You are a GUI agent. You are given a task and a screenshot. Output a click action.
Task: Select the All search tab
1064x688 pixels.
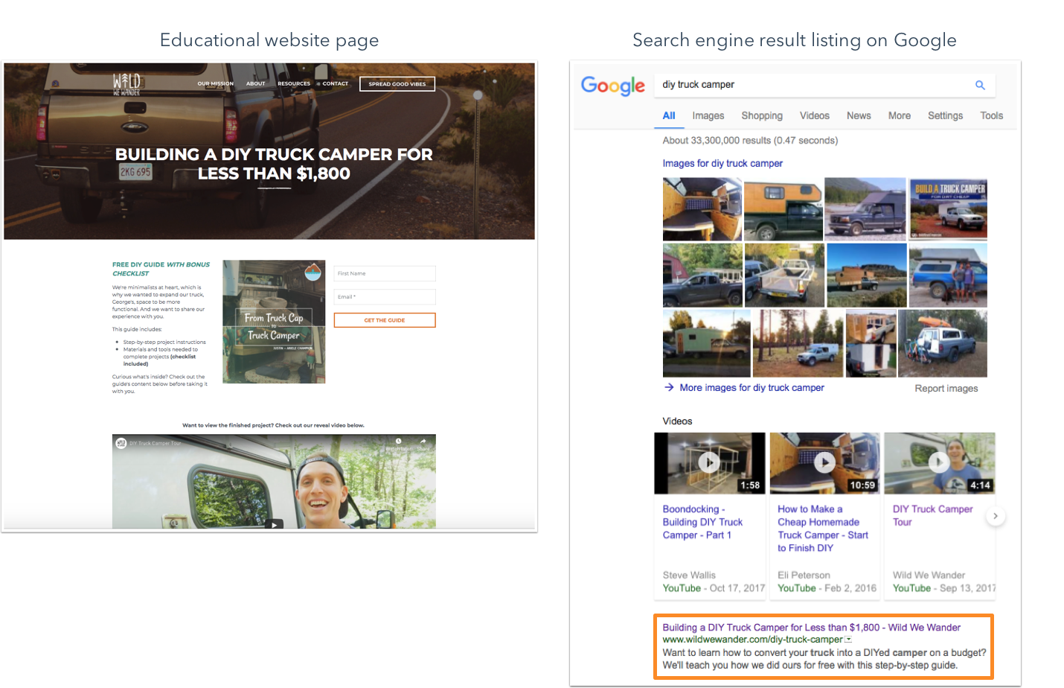[x=669, y=115]
